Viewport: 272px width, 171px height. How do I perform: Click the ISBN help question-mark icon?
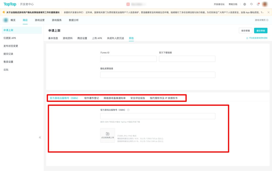[128, 110]
